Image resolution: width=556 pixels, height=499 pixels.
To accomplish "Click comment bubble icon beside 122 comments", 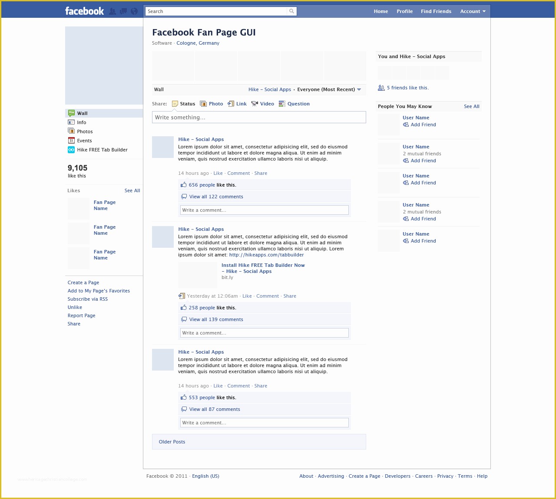I will [184, 197].
